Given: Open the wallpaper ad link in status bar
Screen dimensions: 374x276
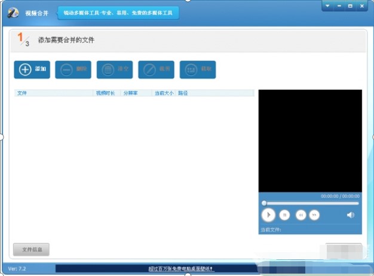Looking at the screenshot, I should point(181,269).
